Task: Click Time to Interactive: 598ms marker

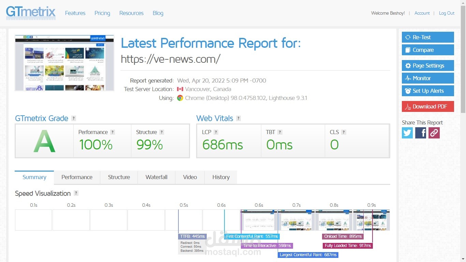Action: coord(267,246)
